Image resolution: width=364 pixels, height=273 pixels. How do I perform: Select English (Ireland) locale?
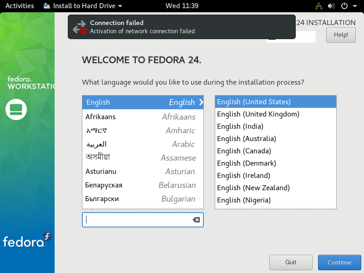(276, 176)
